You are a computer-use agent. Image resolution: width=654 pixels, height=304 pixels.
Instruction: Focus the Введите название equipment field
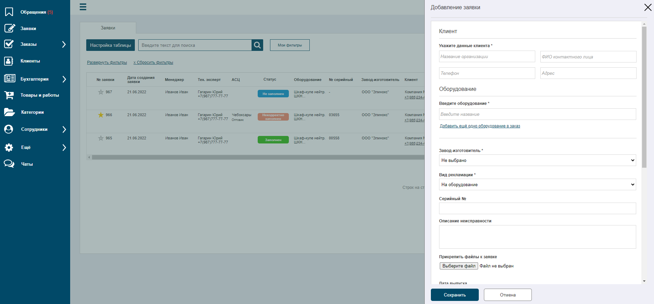click(537, 114)
